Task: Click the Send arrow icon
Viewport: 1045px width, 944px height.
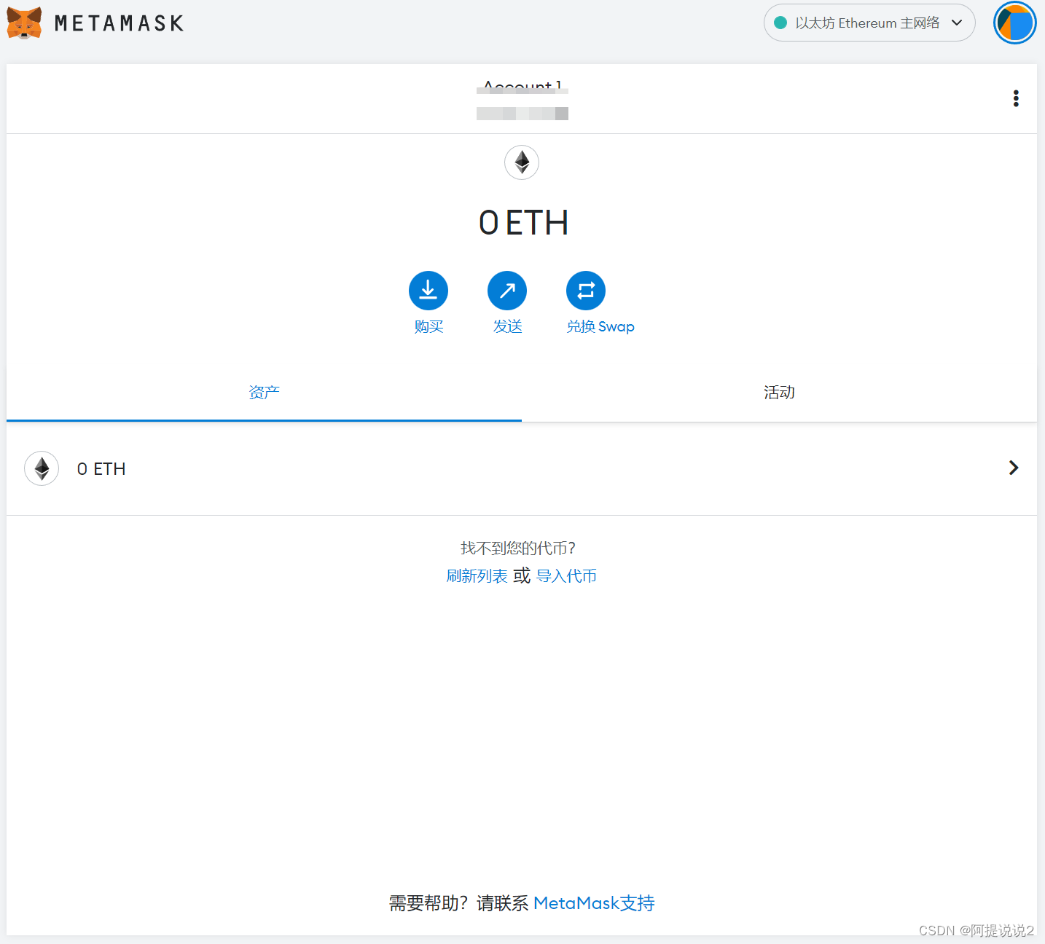Action: (x=507, y=291)
